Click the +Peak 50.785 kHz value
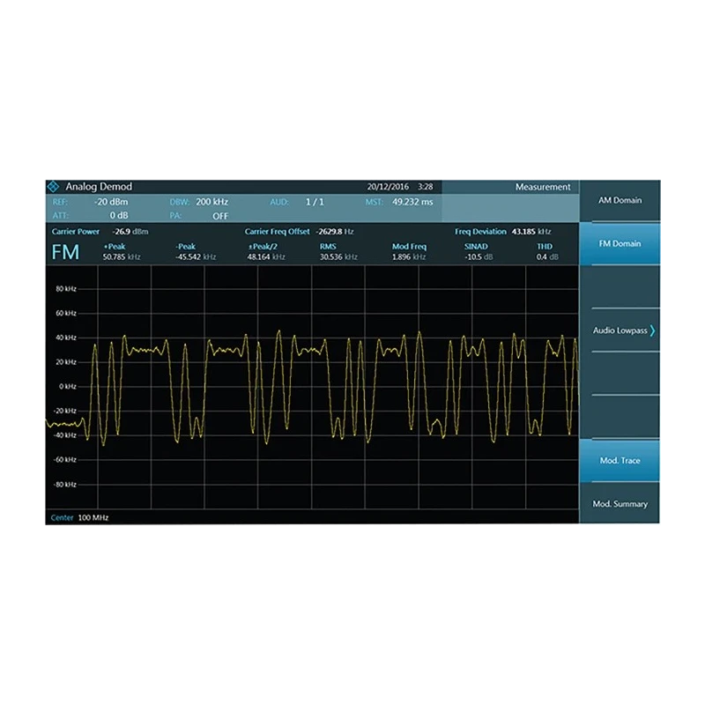This screenshot has width=705, height=705. (x=122, y=256)
